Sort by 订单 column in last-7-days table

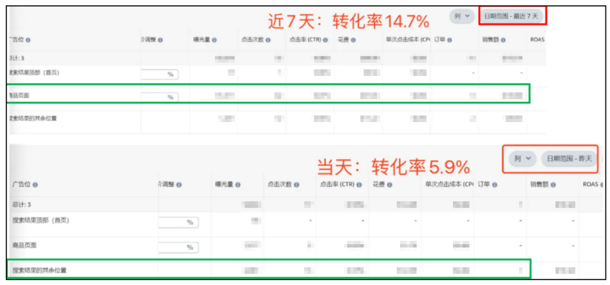tap(440, 40)
